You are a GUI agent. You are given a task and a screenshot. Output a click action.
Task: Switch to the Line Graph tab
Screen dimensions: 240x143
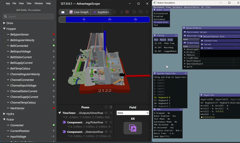tap(79, 12)
